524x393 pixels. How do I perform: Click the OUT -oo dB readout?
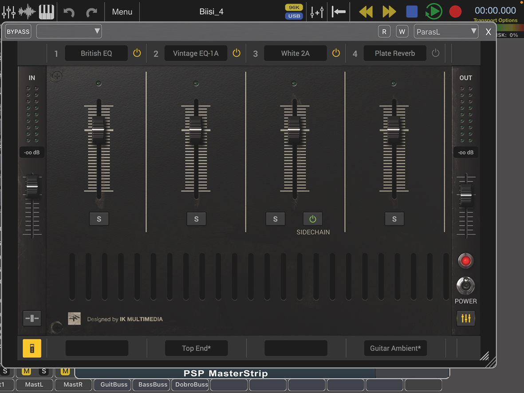tap(465, 153)
